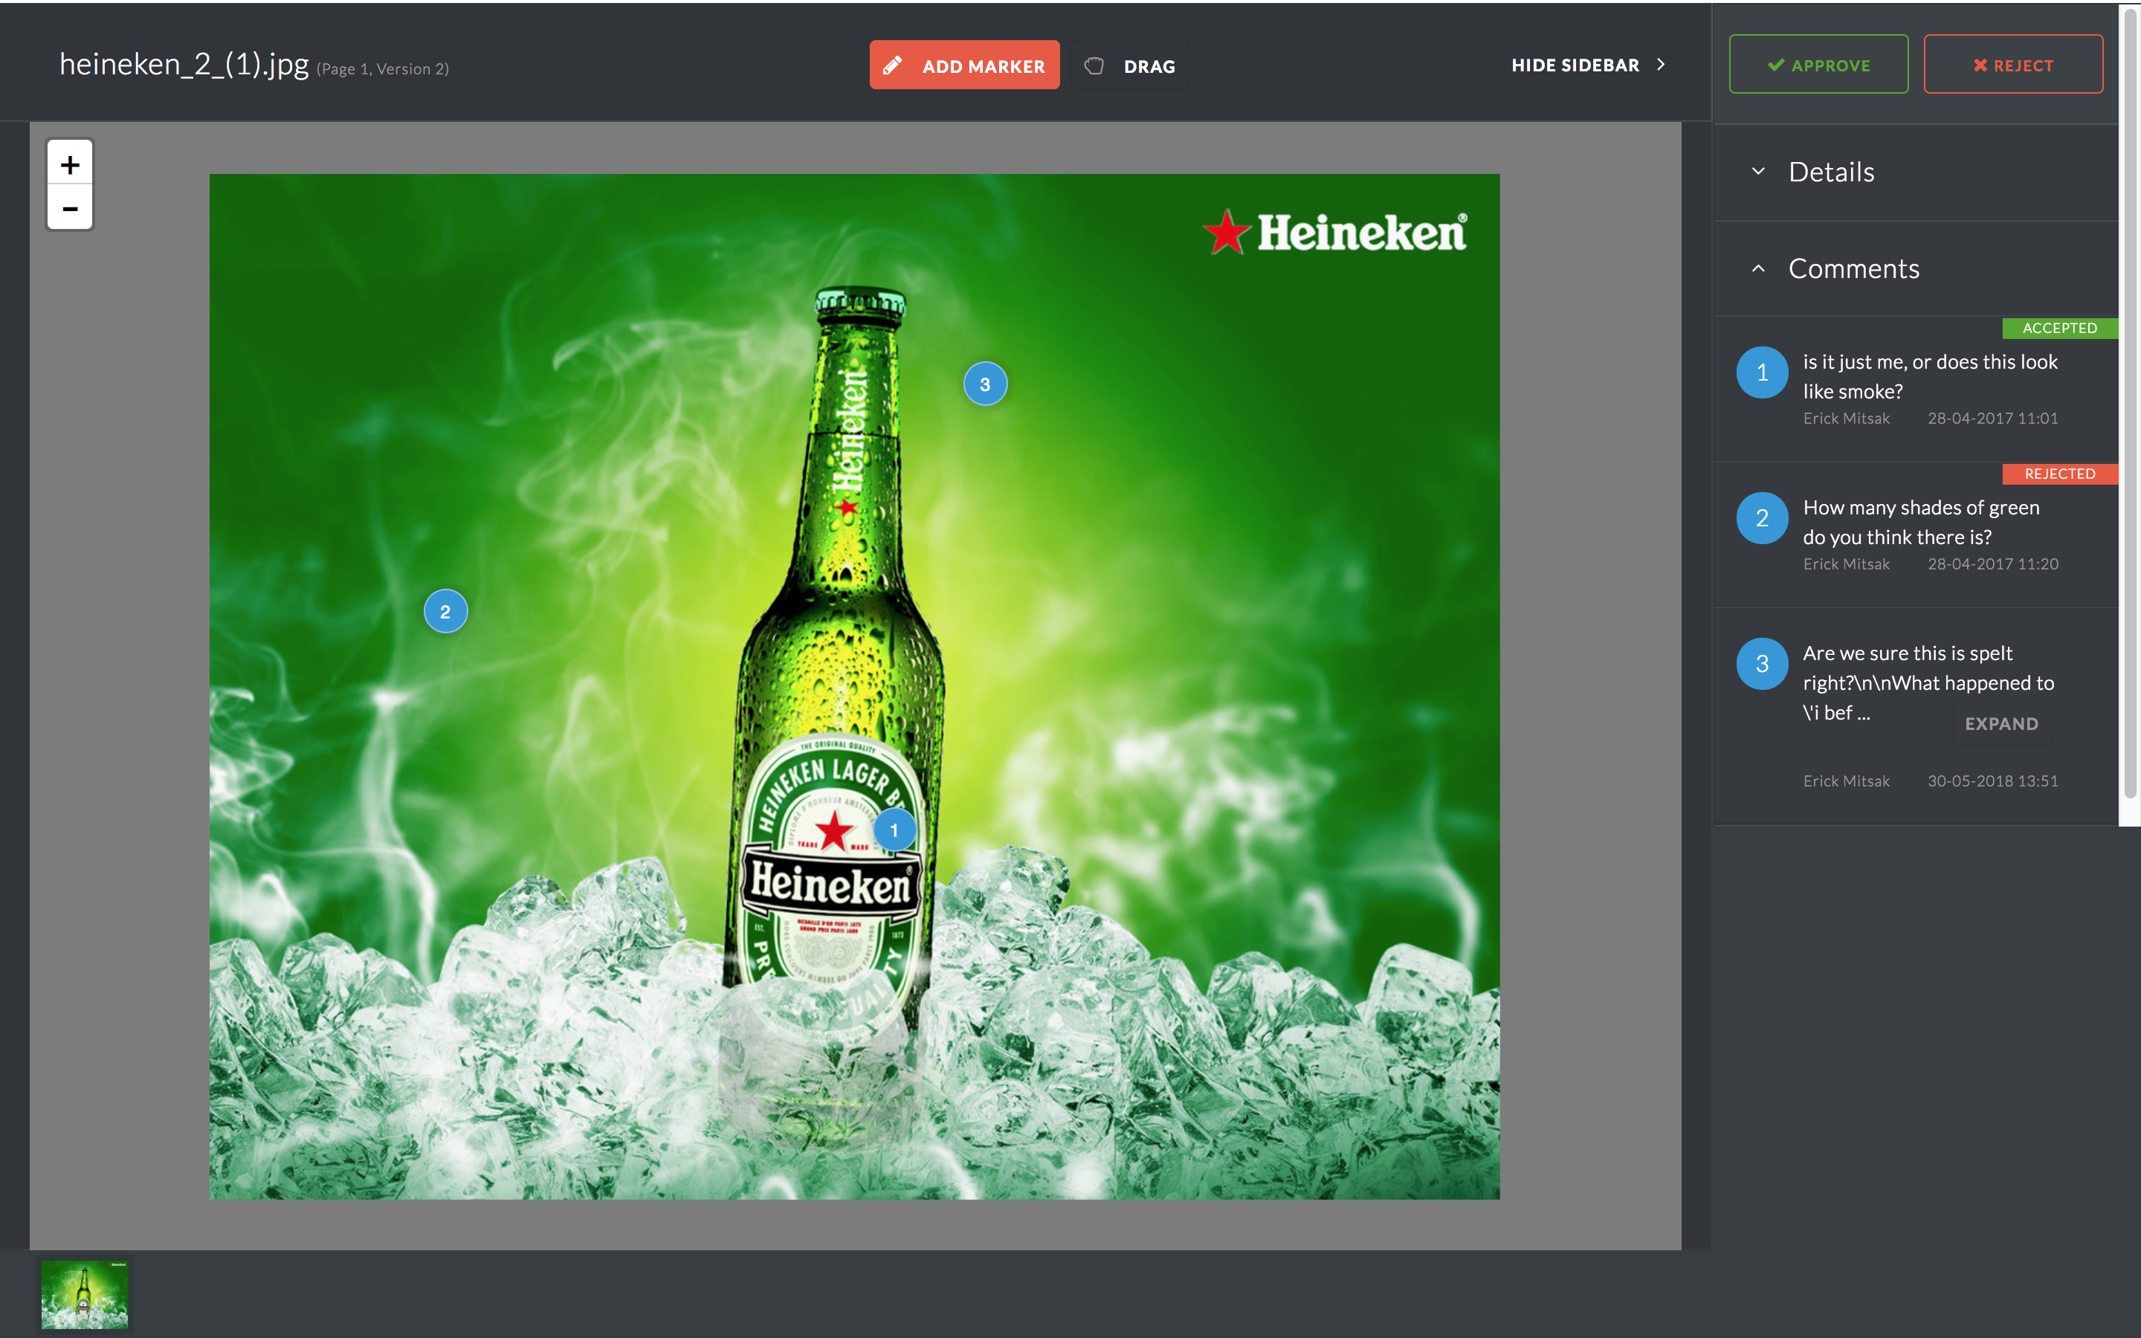Click the Comments heading label
Viewport: 2141px width, 1338px height.
tap(1853, 268)
